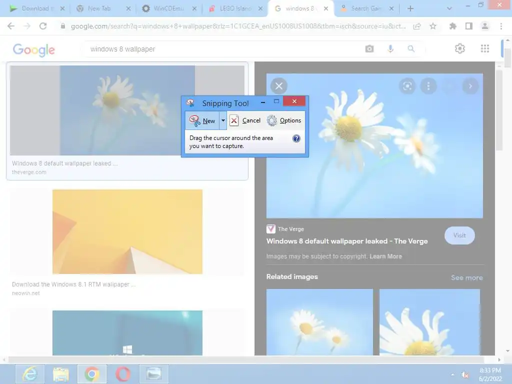Open Chrome three-dot menu
This screenshot has height=384, width=512.
pyautogui.click(x=501, y=26)
